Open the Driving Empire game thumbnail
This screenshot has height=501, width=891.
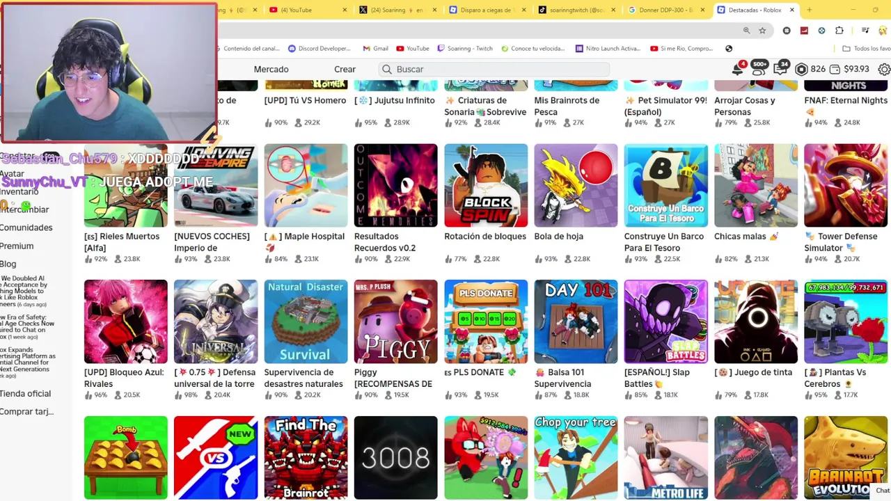[x=216, y=185]
